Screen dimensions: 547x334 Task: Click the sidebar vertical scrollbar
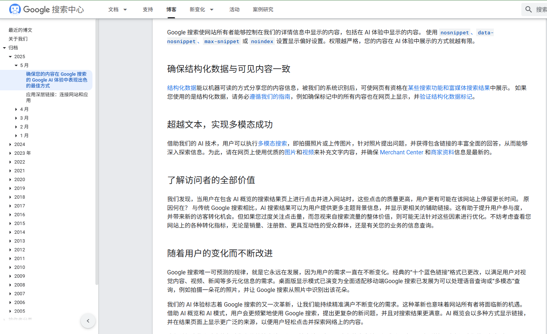tap(97, 152)
